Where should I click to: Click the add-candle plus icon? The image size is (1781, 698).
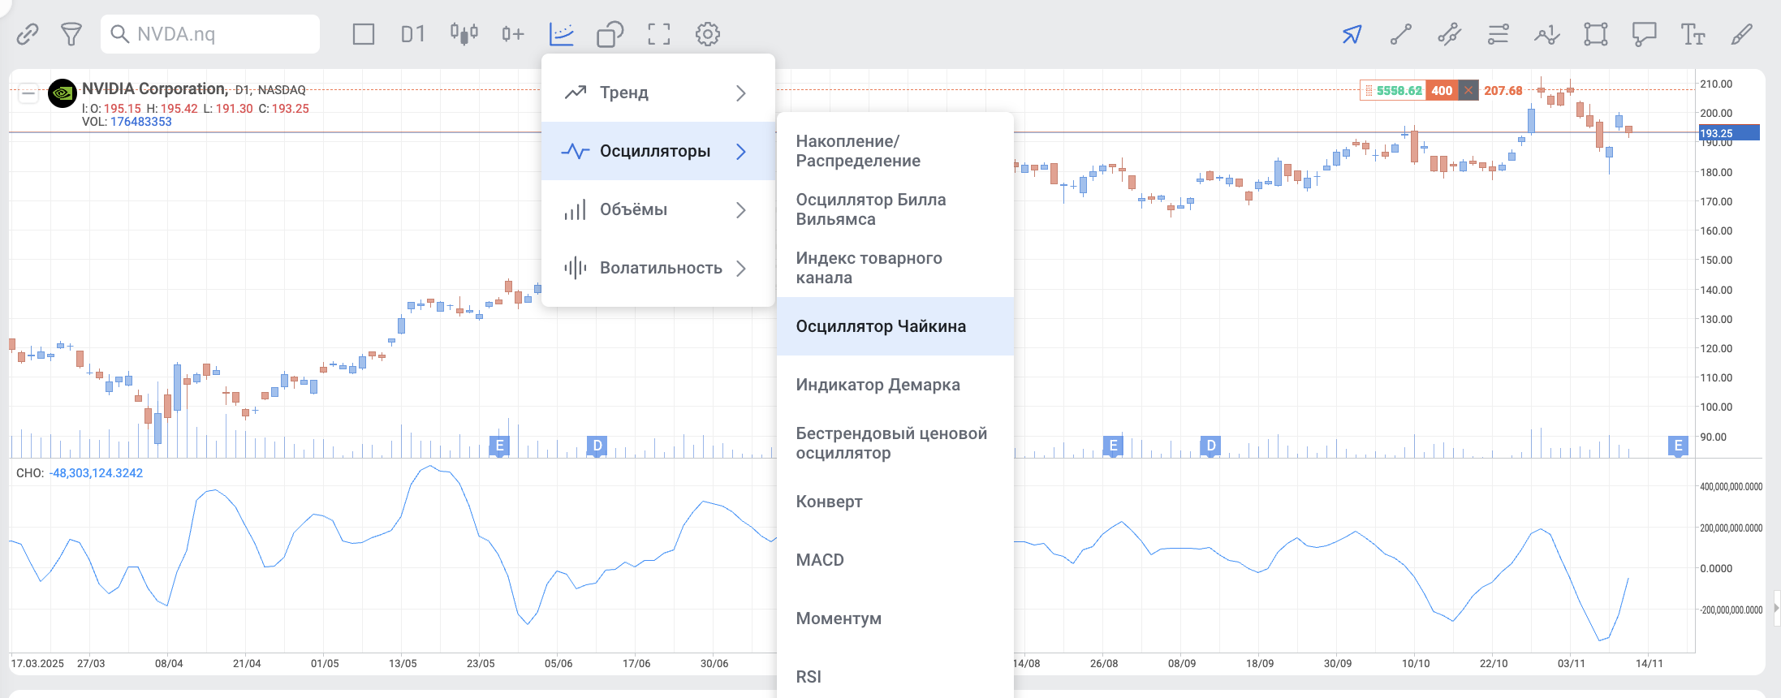513,34
